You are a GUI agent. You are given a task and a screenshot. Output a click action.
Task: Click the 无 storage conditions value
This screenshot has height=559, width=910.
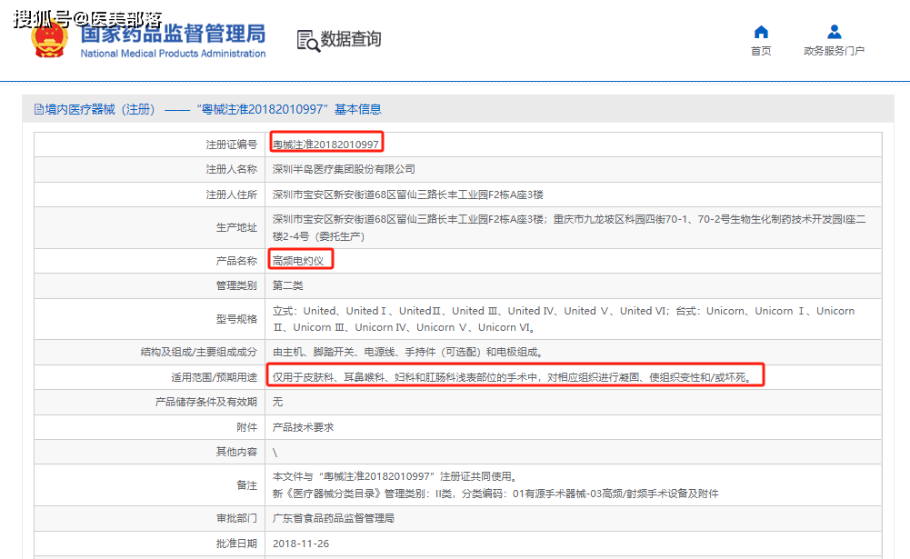[277, 402]
